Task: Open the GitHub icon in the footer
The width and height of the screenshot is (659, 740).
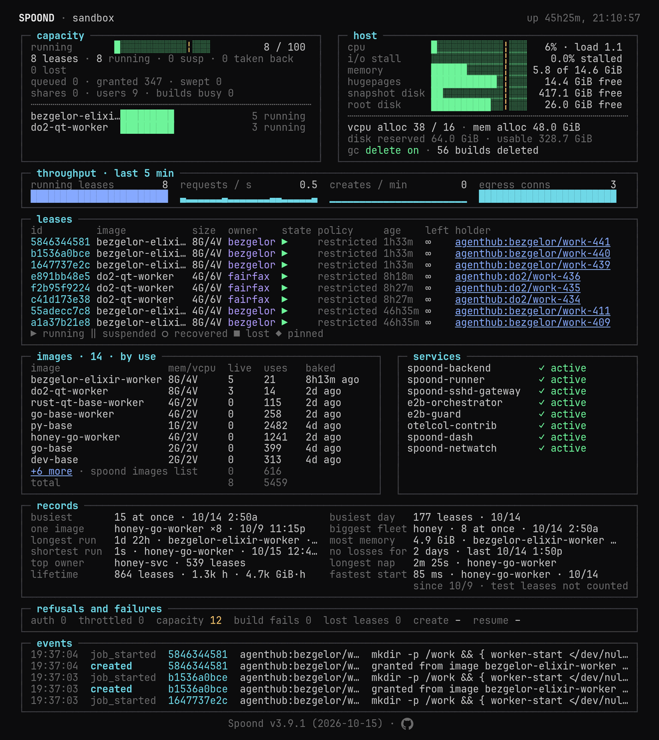Action: pyautogui.click(x=407, y=724)
